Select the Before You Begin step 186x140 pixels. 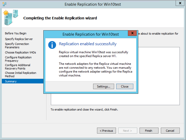pyautogui.click(x=16, y=33)
